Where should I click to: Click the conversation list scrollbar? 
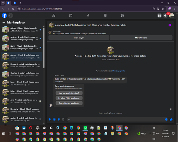tap(44, 48)
